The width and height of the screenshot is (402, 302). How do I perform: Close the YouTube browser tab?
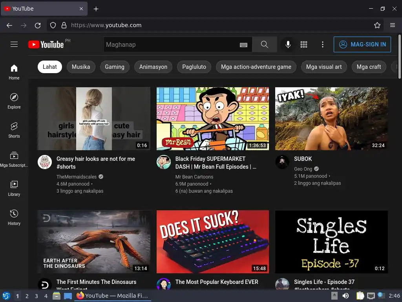click(81, 9)
